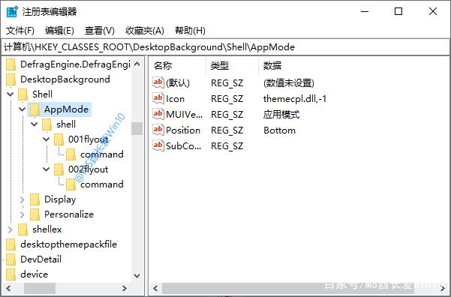Select the 001flyout folder icon
Viewport: 451px width, 297px height.
point(59,139)
